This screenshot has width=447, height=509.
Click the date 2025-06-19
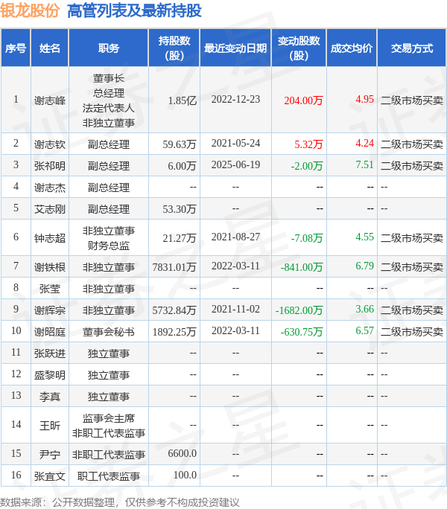click(x=235, y=165)
